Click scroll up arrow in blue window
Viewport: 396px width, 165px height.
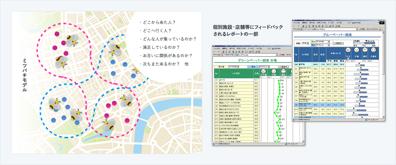[x=383, y=32]
